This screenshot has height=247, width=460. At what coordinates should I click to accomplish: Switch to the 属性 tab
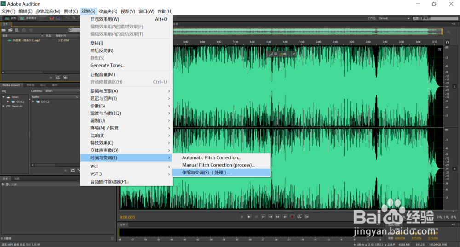pos(55,85)
